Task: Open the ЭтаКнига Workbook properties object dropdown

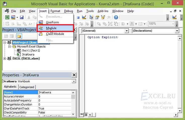Action: [x=74, y=81]
